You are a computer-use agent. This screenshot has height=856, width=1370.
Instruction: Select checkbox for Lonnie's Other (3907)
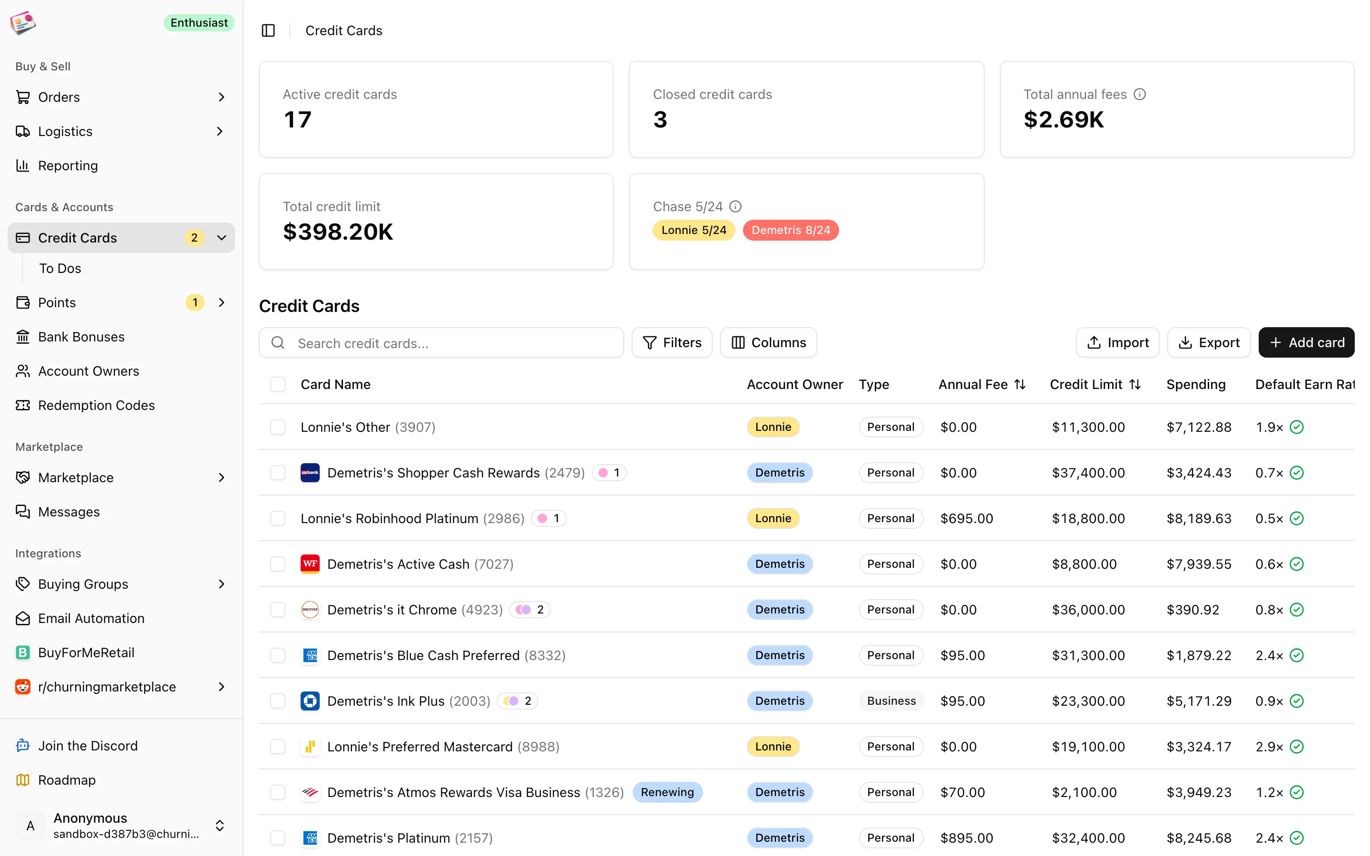tap(277, 427)
